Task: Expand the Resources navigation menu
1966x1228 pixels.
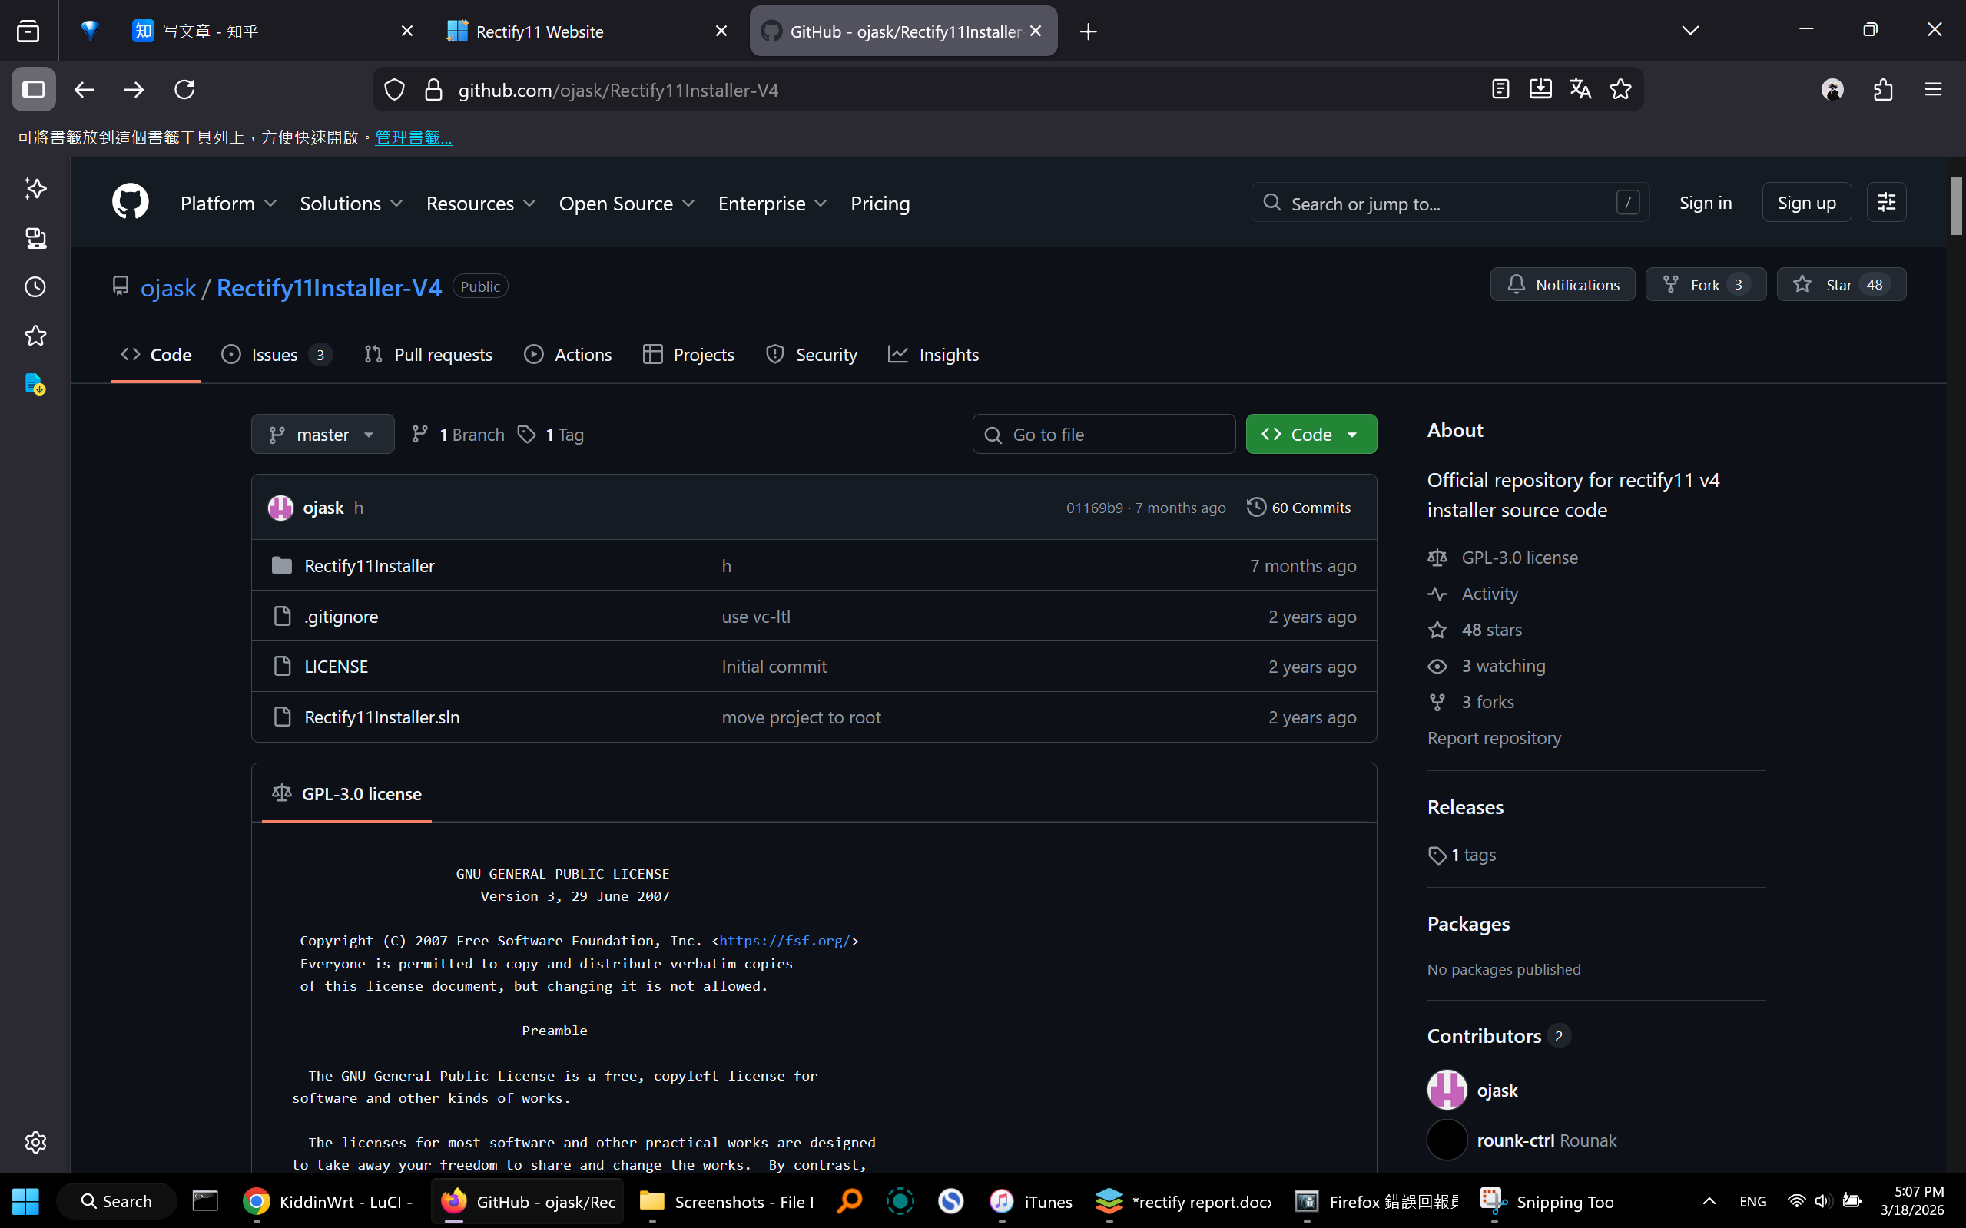Action: (481, 203)
